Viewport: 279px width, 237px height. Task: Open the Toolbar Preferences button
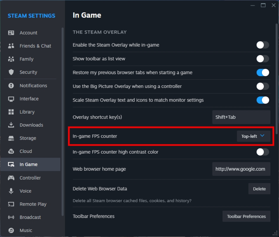coord(246,216)
